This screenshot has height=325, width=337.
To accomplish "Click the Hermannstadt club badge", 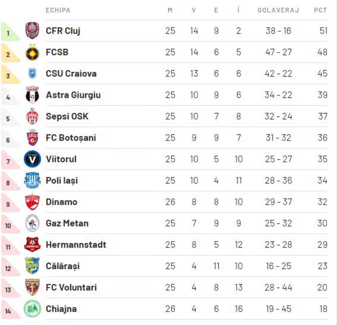I will tap(32, 245).
